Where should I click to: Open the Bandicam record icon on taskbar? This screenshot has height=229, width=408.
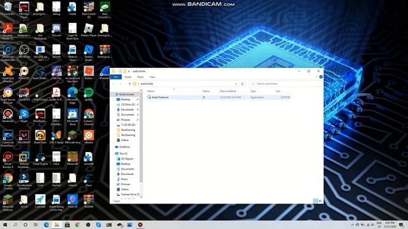point(140,225)
